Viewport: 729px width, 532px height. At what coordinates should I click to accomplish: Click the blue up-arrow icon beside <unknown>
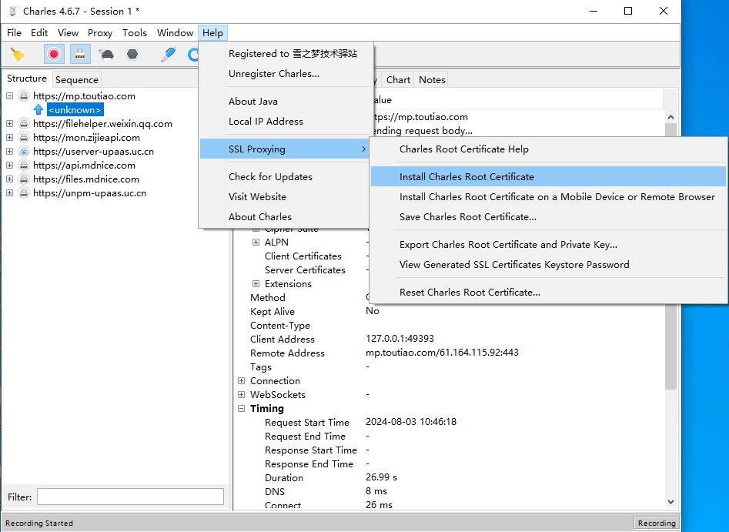38,110
